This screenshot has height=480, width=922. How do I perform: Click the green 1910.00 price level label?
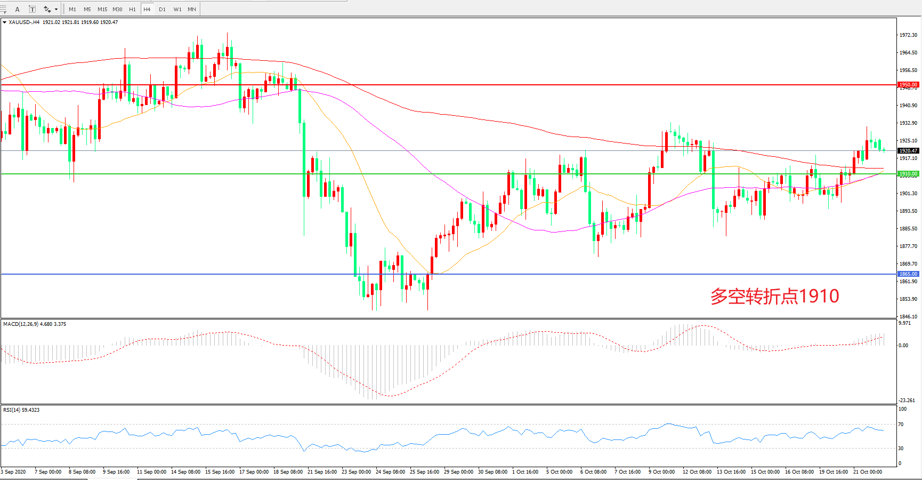pyautogui.click(x=908, y=174)
